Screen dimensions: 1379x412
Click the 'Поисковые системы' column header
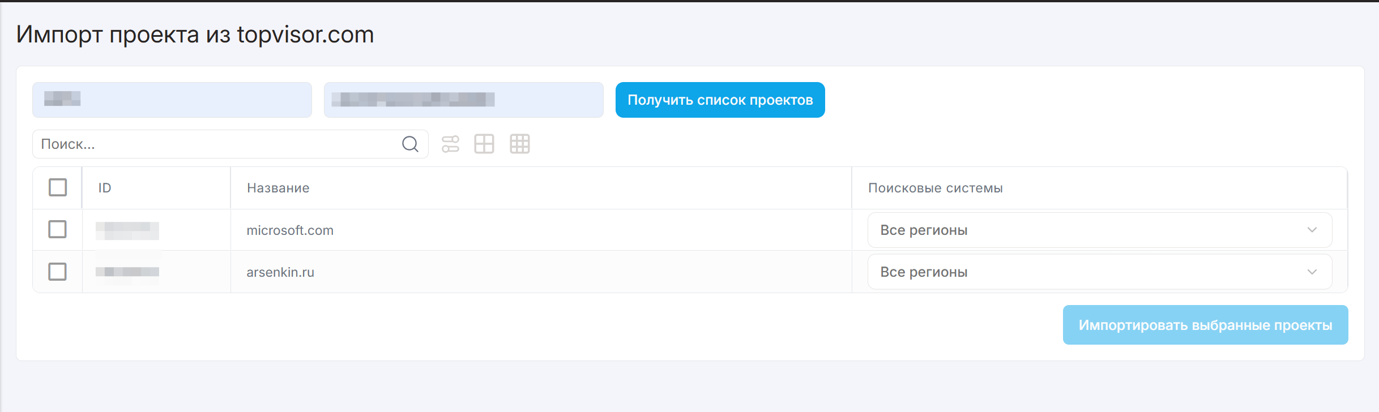click(935, 188)
